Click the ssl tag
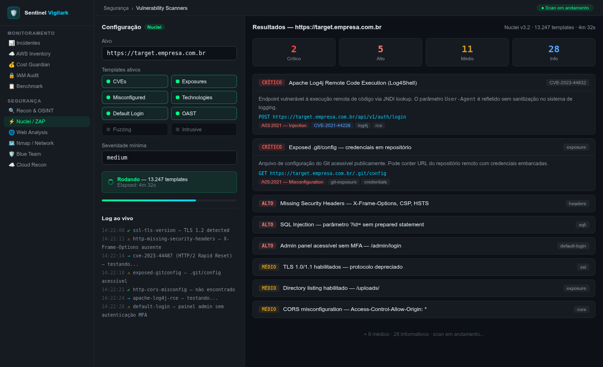603x367 pixels. [x=583, y=267]
